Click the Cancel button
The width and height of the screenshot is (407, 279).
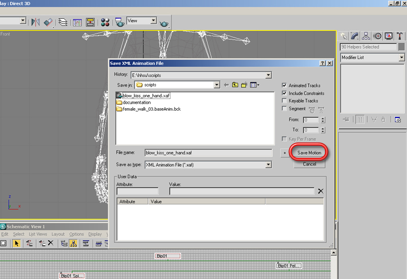click(309, 164)
